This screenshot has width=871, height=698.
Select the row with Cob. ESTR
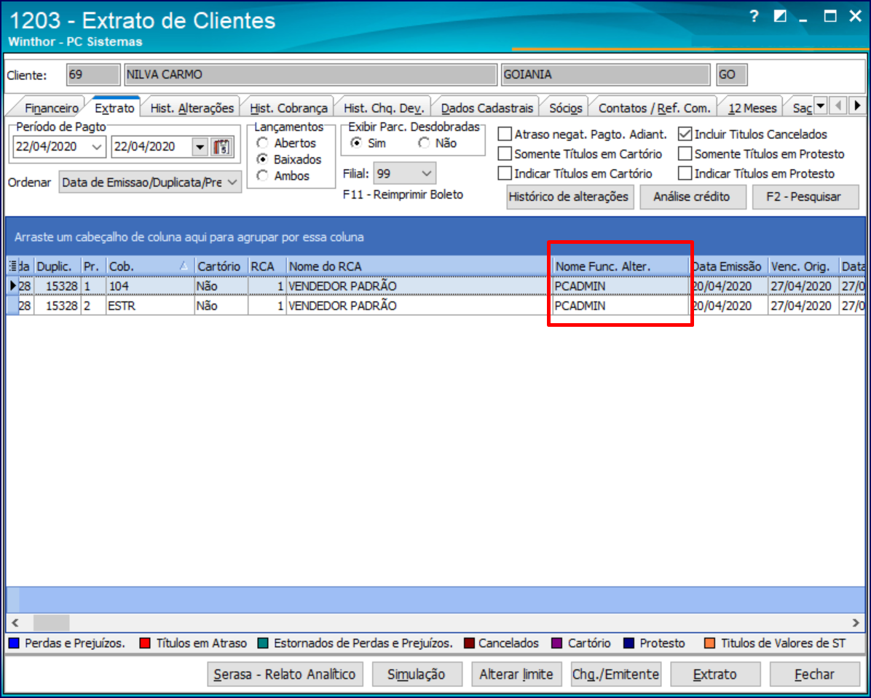coord(436,306)
